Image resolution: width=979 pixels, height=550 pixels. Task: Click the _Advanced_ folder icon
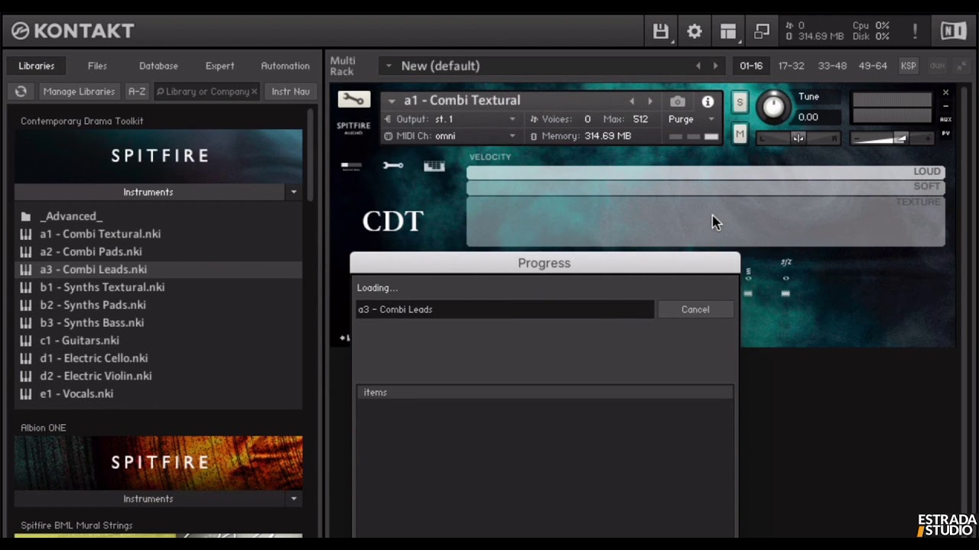pyautogui.click(x=26, y=216)
